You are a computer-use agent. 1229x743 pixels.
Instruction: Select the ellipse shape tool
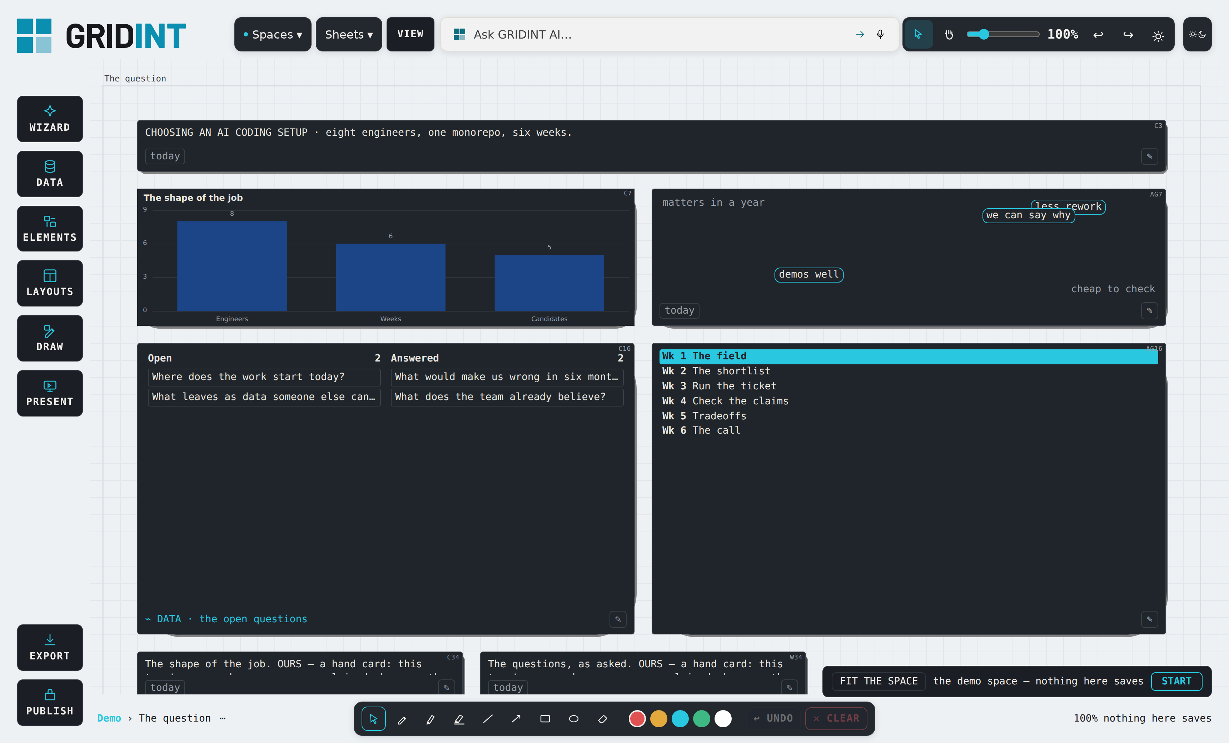(x=574, y=719)
